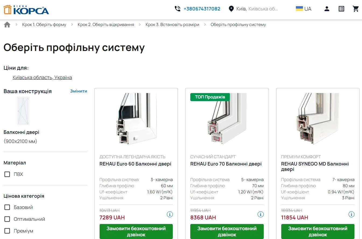Open the shopping cart icon
The width and height of the screenshot is (362, 239).
(x=356, y=9)
